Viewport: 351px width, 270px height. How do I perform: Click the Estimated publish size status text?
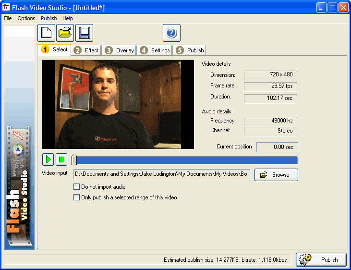(225, 260)
